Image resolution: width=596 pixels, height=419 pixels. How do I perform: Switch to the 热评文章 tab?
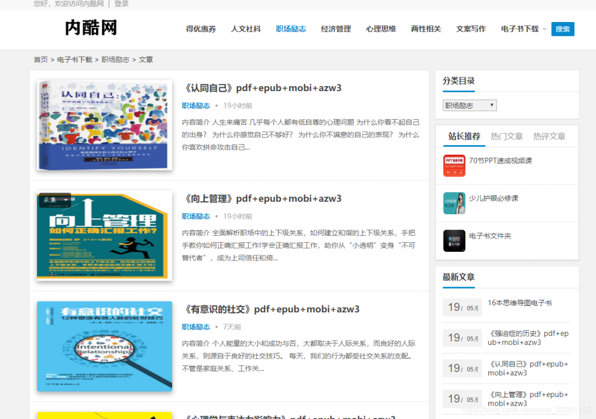(x=549, y=136)
